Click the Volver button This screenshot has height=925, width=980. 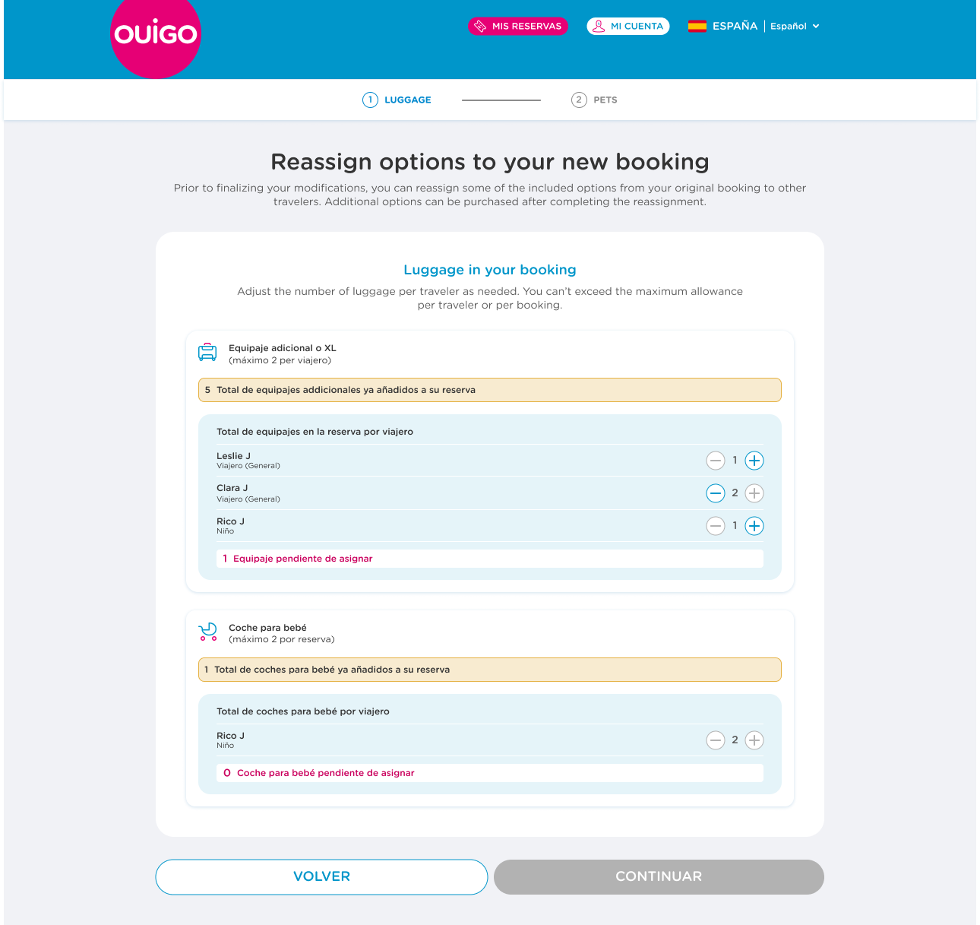(x=321, y=876)
